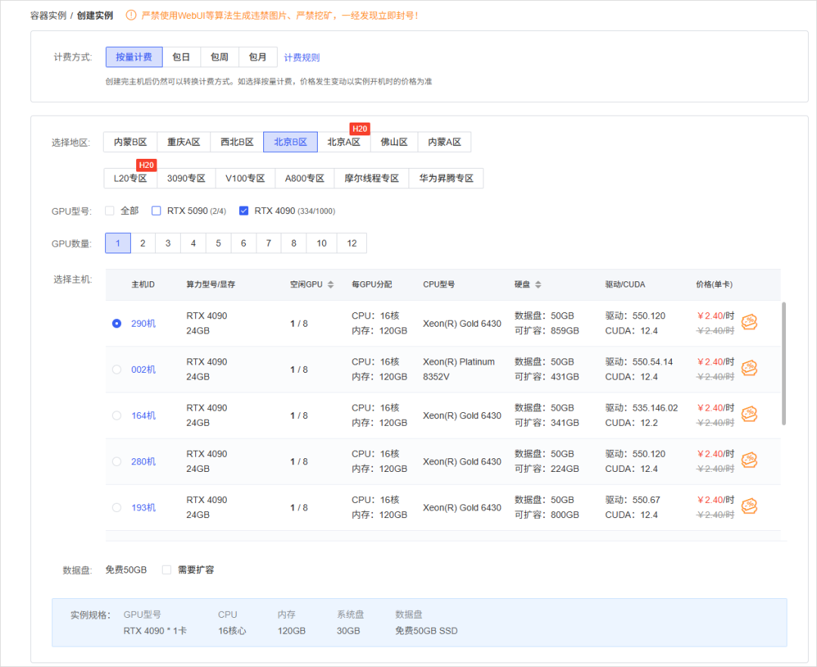The image size is (817, 667).
Task: Uncheck the RTX 4090 checkbox
Action: click(x=244, y=211)
